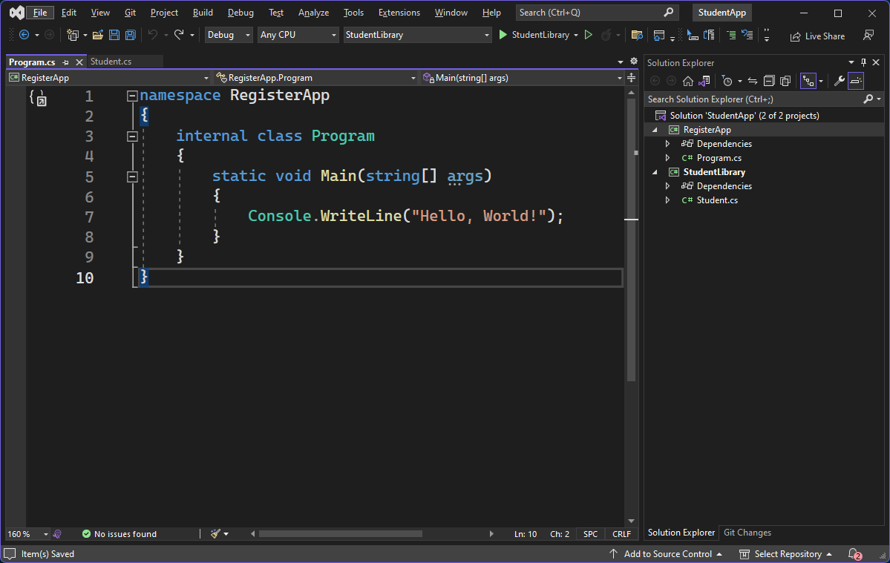Click the Undo arrow icon

(x=152, y=35)
